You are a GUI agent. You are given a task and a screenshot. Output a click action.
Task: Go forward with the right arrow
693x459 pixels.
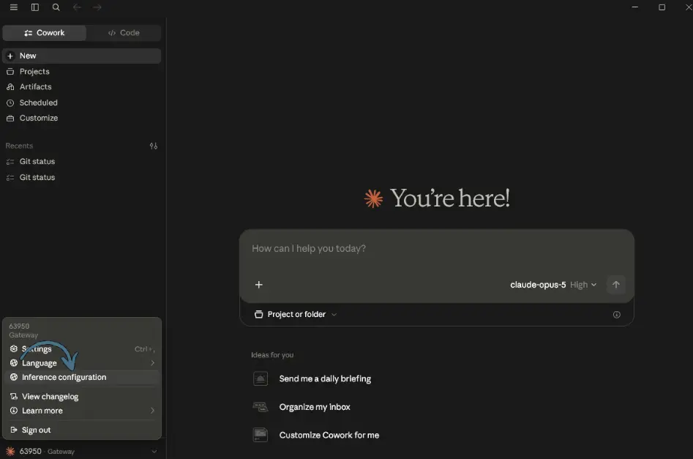coord(97,7)
